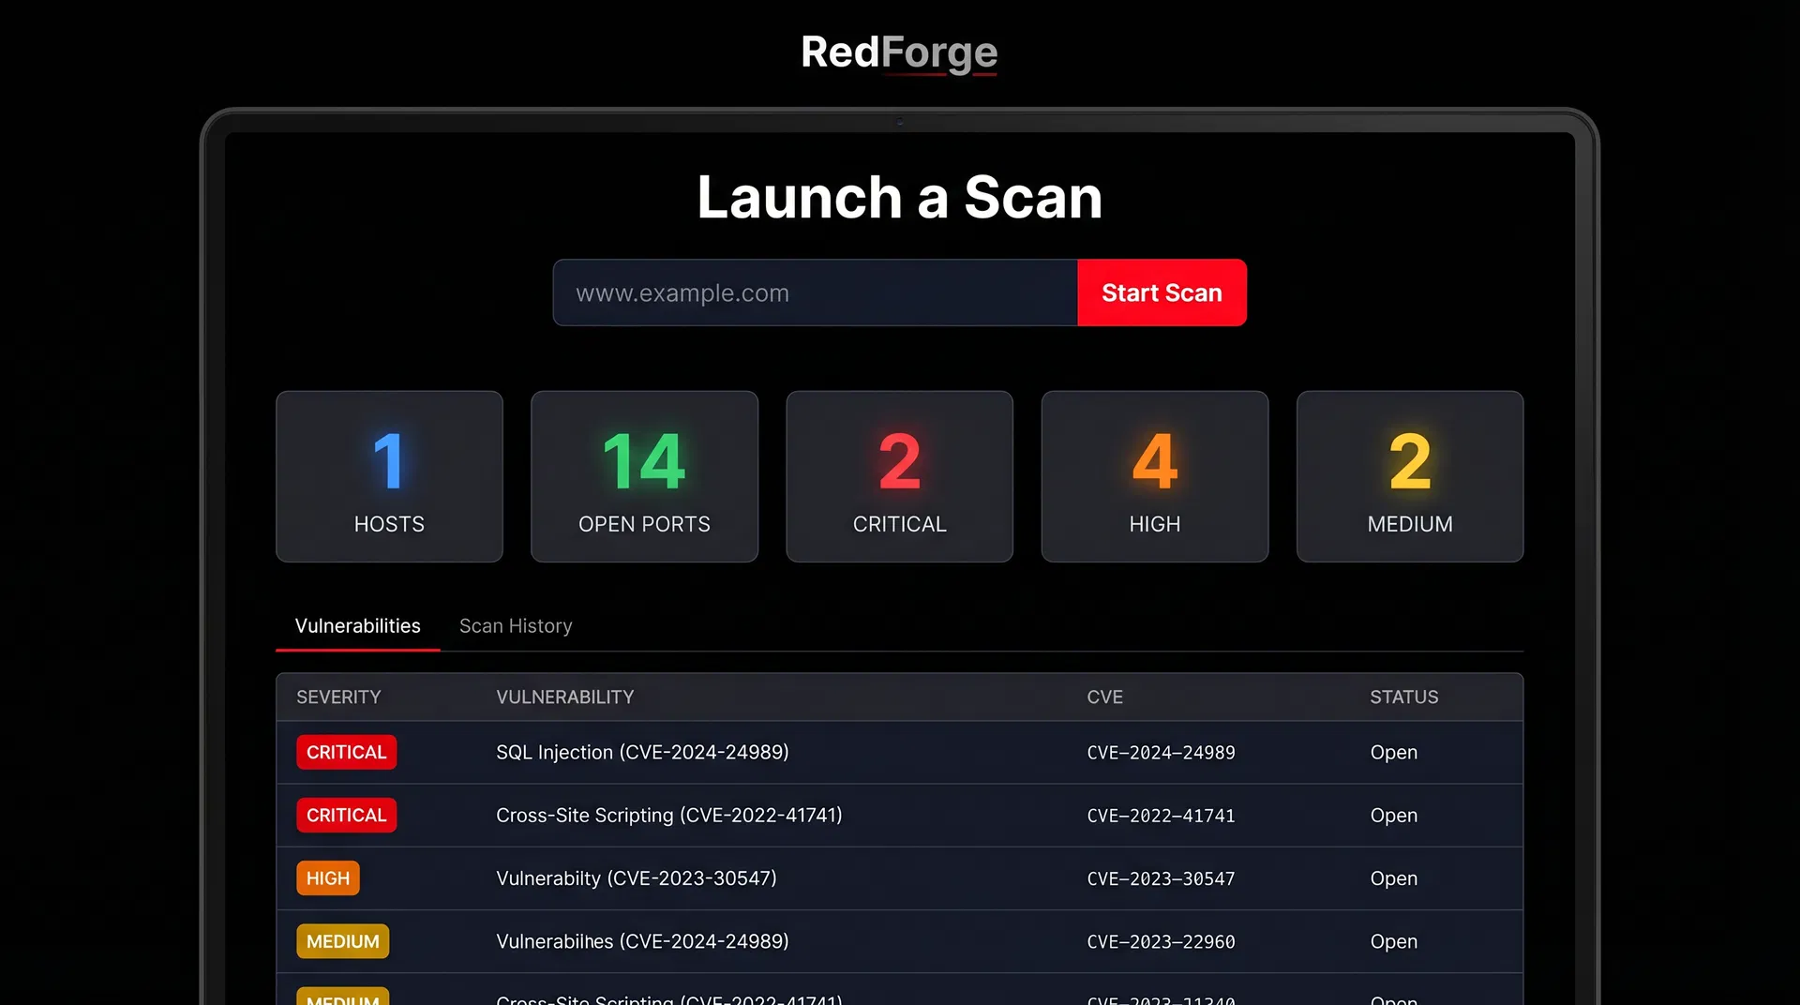Select the MEDIUM severity card
Viewport: 1800px width, 1005px height.
1409,476
